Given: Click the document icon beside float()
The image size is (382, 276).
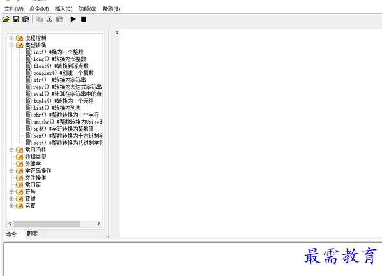Looking at the screenshot, I should [29, 66].
